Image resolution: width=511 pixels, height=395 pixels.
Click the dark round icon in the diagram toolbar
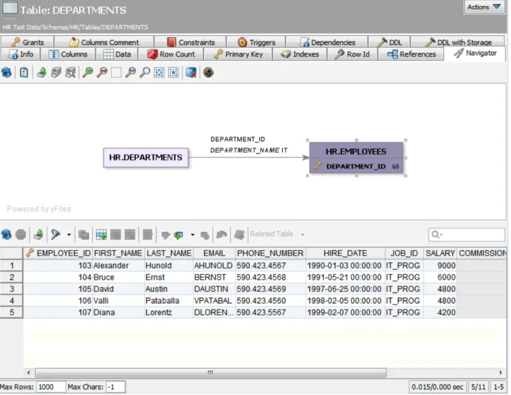[208, 72]
